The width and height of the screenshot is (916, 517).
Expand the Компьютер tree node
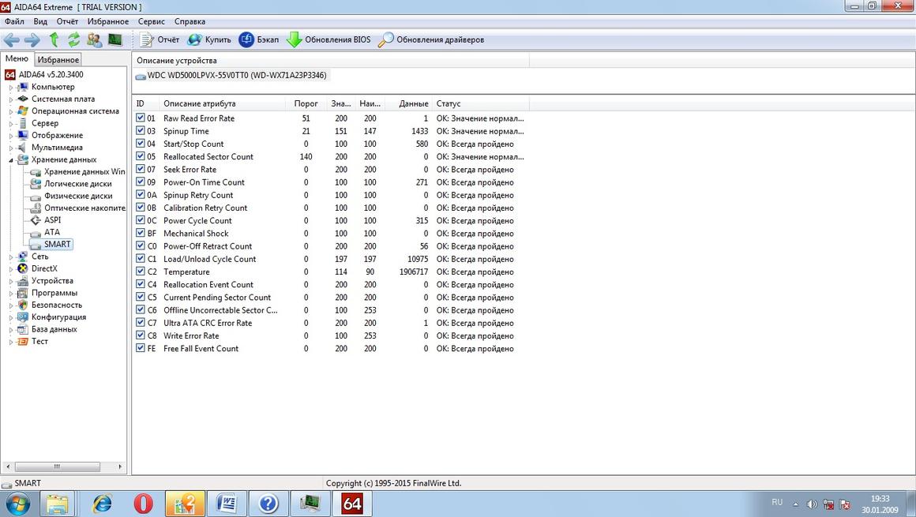(10, 87)
